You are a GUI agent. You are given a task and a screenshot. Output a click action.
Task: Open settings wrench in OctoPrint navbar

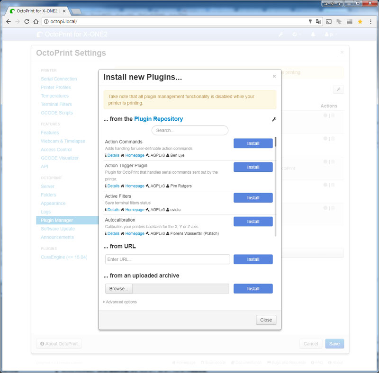coord(281,34)
